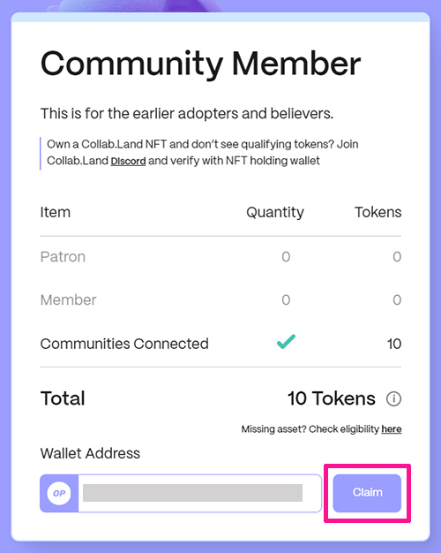Viewport: 441px width, 553px height.
Task: Click the Community Member heading
Action: click(x=201, y=64)
